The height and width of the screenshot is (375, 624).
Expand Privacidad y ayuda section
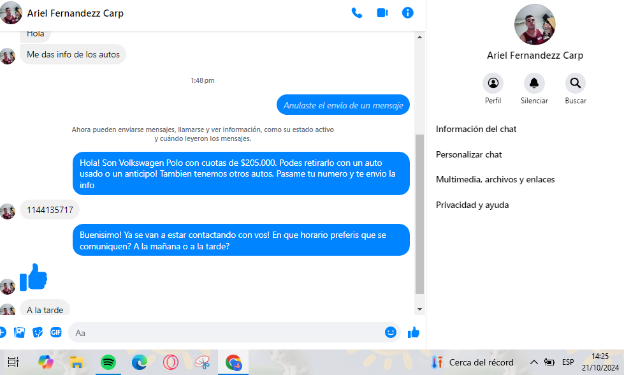472,205
